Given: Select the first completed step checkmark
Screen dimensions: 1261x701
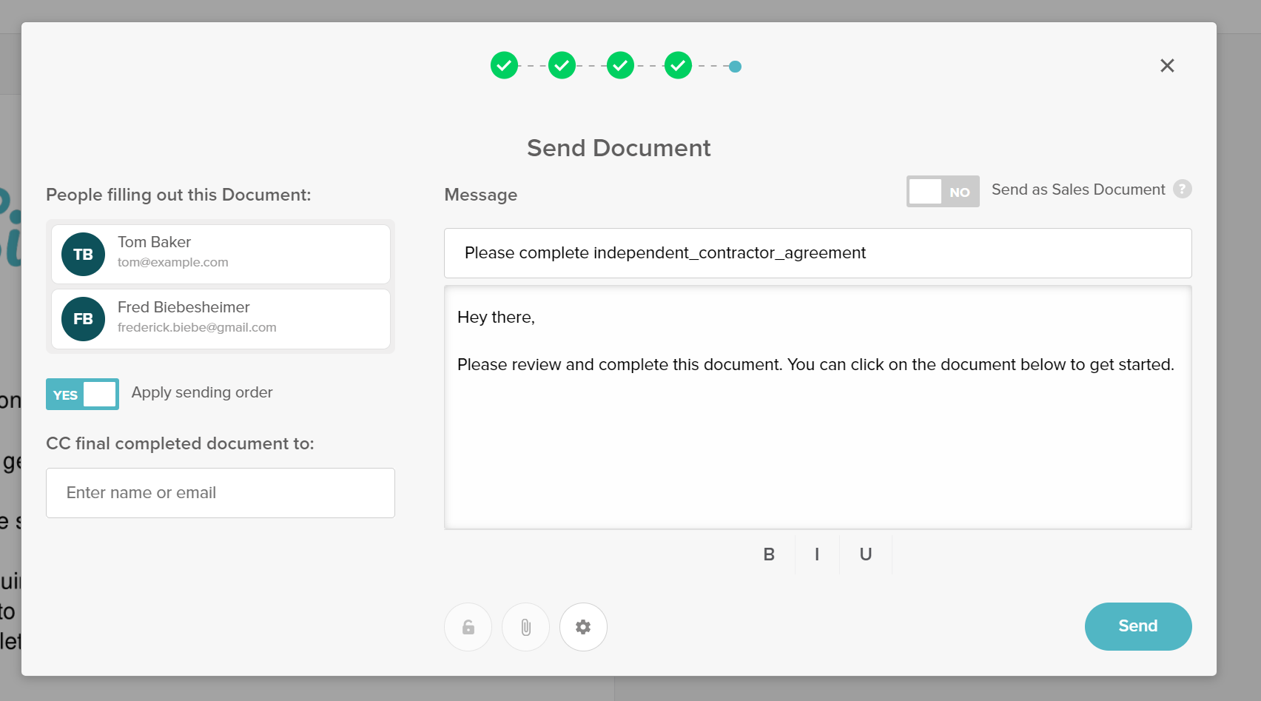Looking at the screenshot, I should coord(504,65).
